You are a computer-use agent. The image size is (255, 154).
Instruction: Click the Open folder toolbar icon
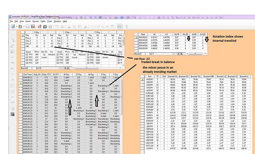click(20, 27)
